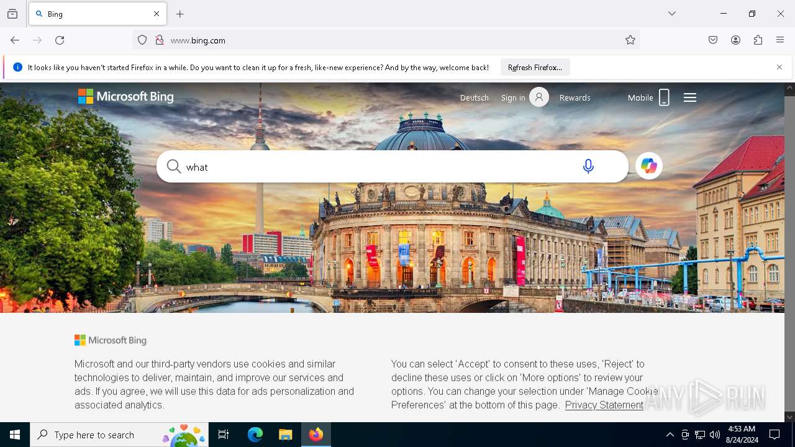Open the extensions puzzle icon

pyautogui.click(x=758, y=40)
